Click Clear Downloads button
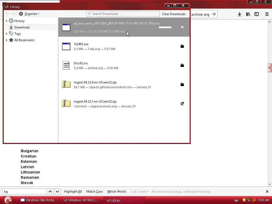 tap(174, 14)
